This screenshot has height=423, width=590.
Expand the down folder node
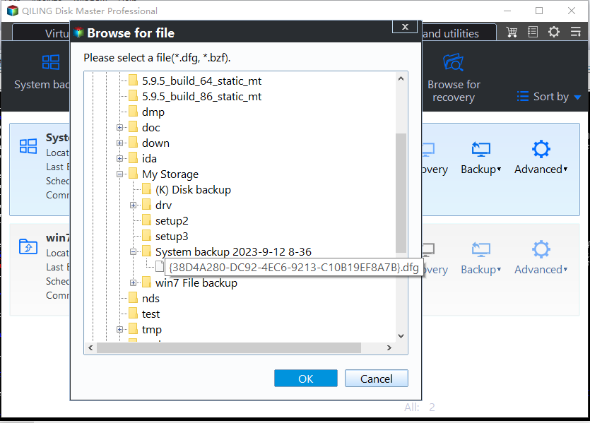tap(119, 143)
